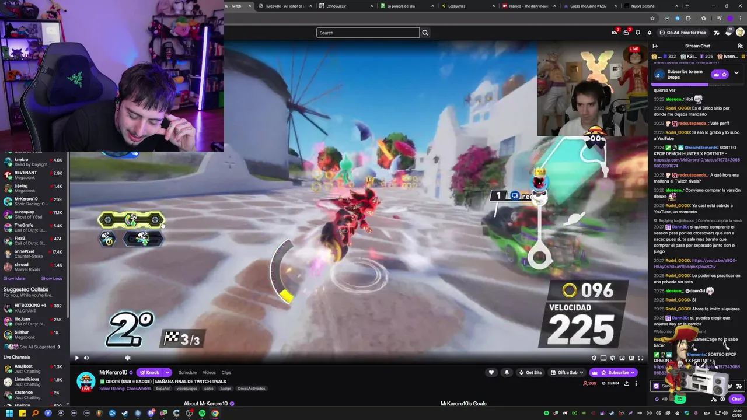
Task: Open IlloJuan suggested collab channel
Action: tap(35, 321)
